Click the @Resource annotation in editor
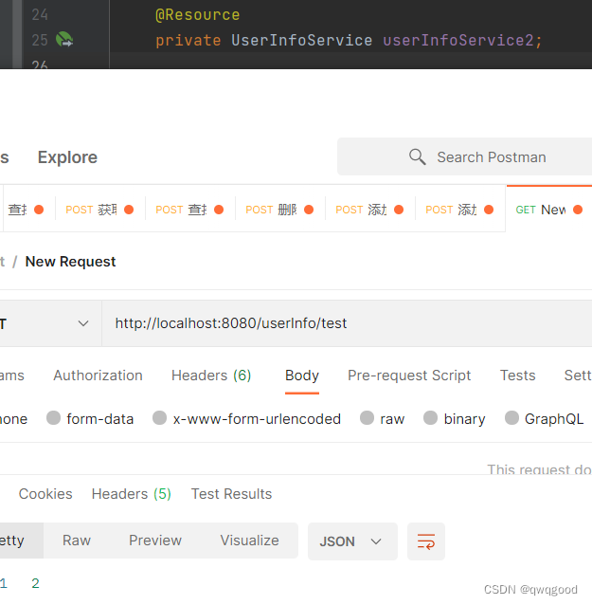This screenshot has width=592, height=605. 197,15
